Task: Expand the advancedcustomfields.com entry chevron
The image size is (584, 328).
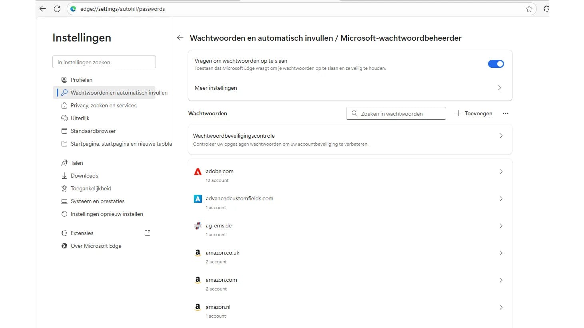Action: point(501,199)
